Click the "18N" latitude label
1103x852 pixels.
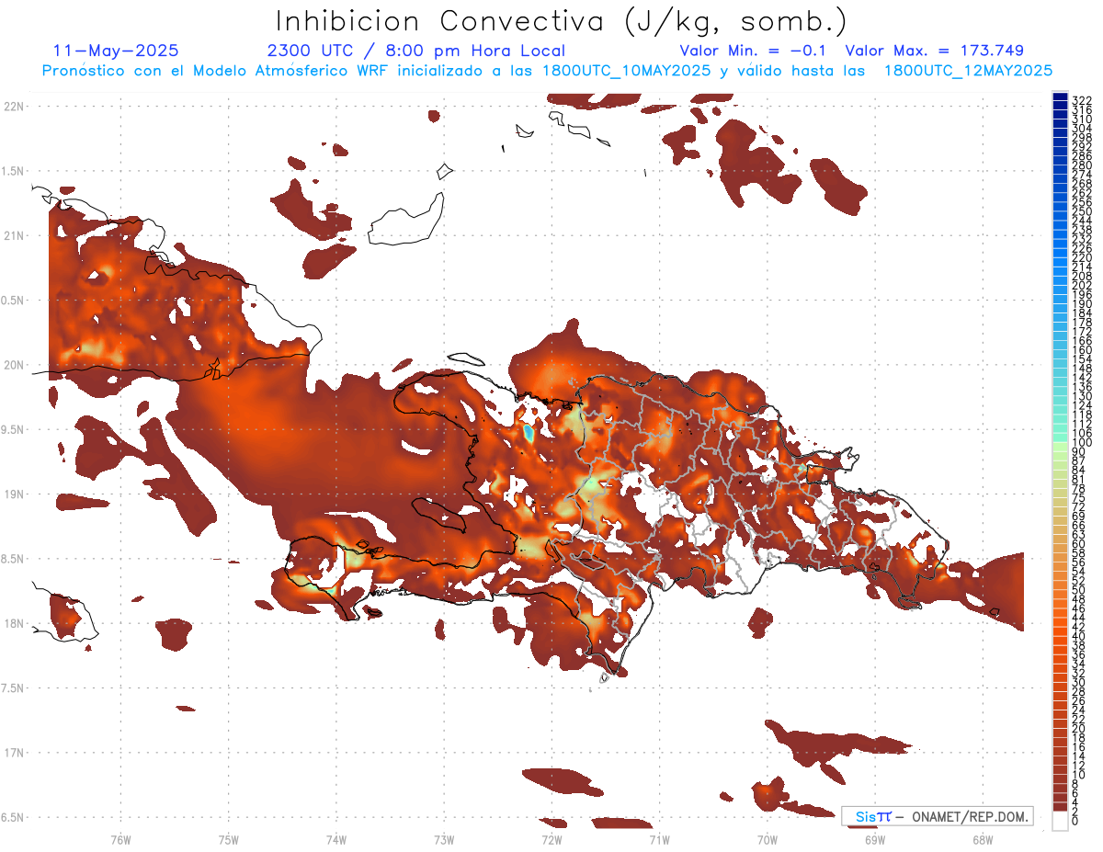pyautogui.click(x=14, y=623)
